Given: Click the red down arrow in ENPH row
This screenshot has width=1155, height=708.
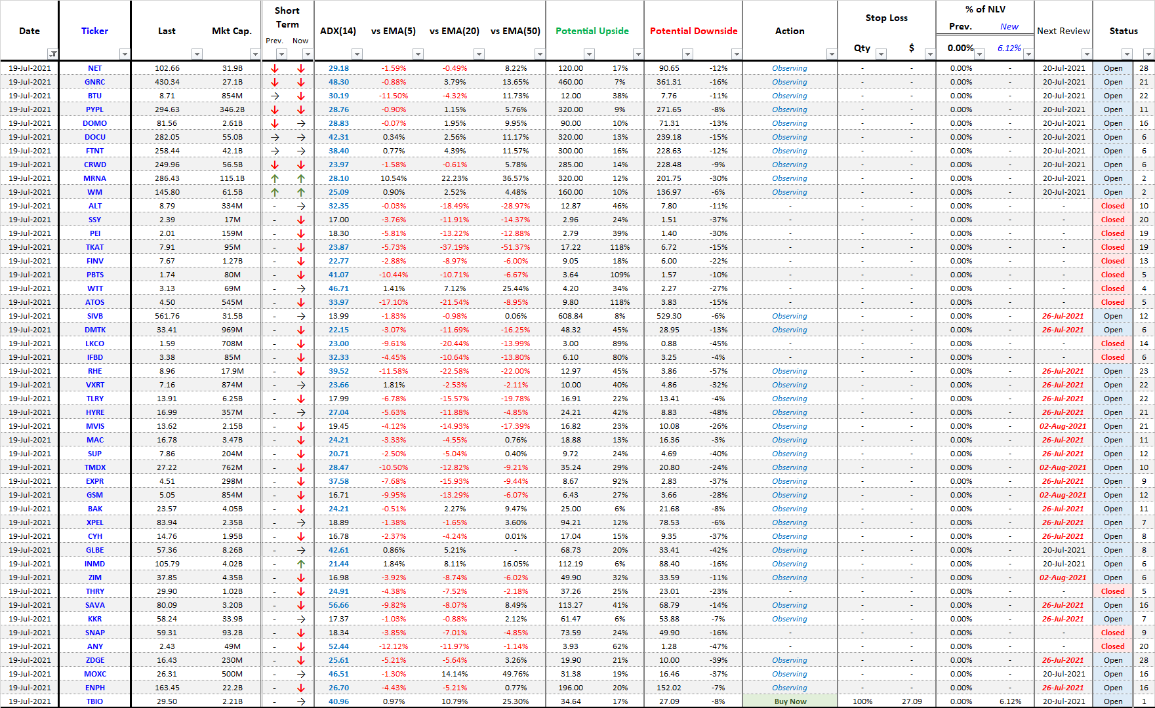Looking at the screenshot, I should (301, 688).
